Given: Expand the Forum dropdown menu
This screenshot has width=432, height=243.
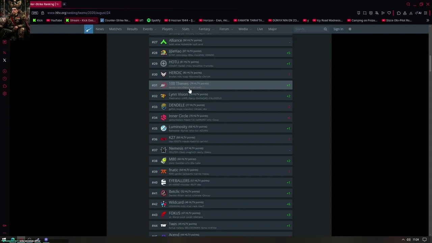Looking at the screenshot, I should [226, 29].
